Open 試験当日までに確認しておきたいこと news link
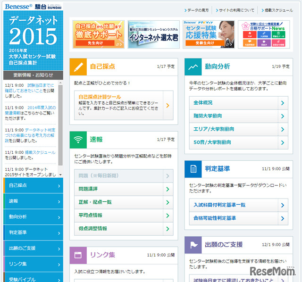 (29, 88)
